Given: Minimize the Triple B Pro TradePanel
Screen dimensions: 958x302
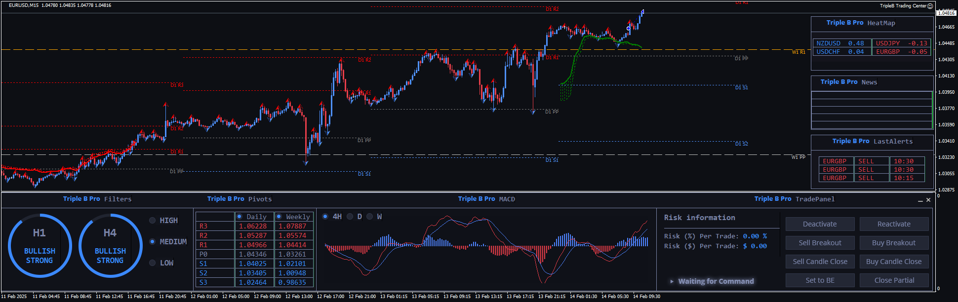Looking at the screenshot, I should [x=920, y=200].
